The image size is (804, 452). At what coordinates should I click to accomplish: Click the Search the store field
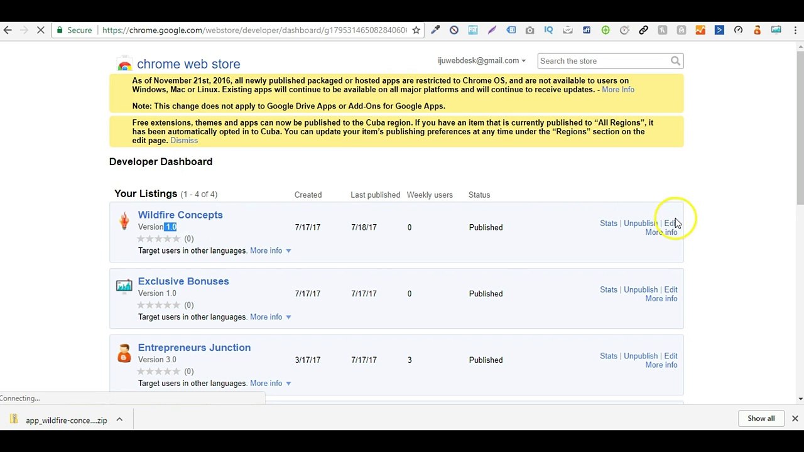[604, 61]
